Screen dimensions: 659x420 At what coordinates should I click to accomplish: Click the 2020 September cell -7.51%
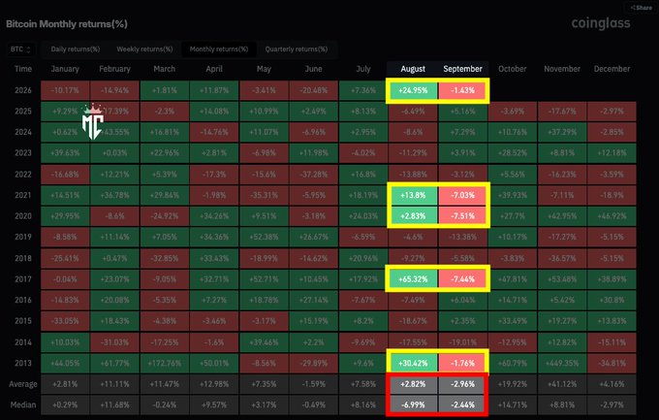462,216
